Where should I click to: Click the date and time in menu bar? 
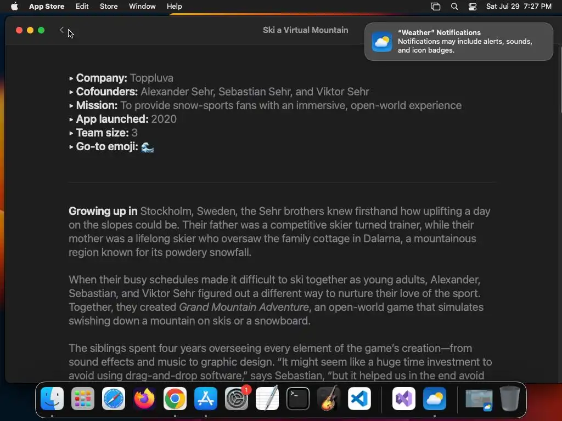tap(519, 6)
